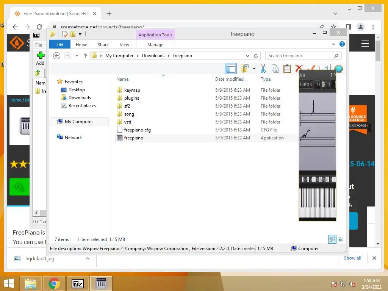Click Downloads in the address breadcrumb
Viewport: 388px width, 291px height.
(x=153, y=56)
